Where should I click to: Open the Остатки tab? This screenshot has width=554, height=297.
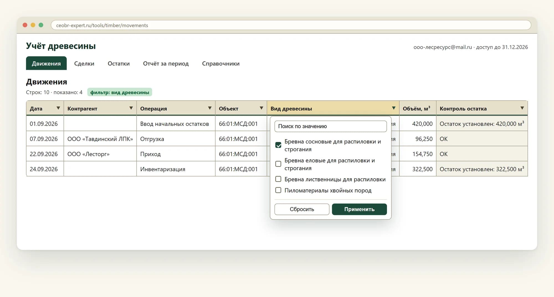pos(119,63)
